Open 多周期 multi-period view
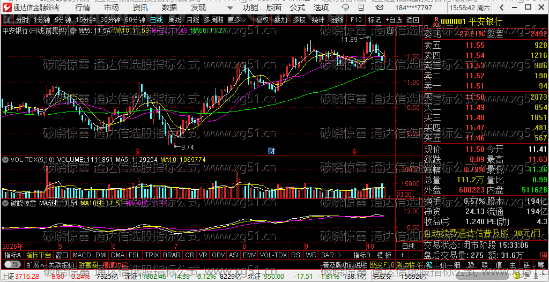 click(x=213, y=20)
